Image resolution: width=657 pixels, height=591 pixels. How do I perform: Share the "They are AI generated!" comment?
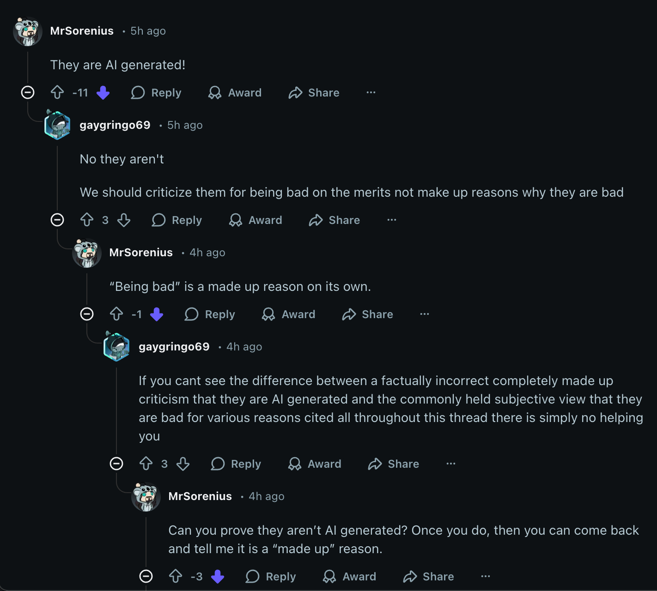coord(314,93)
